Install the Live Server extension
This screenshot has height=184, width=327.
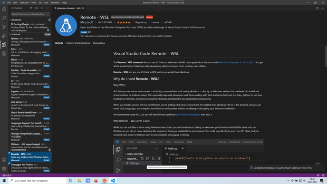click(x=47, y=108)
